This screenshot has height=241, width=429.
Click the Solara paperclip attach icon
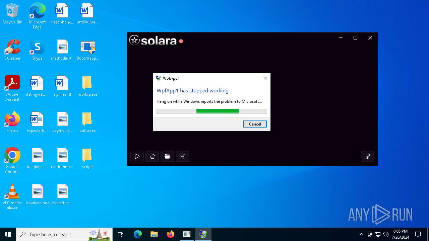368,156
